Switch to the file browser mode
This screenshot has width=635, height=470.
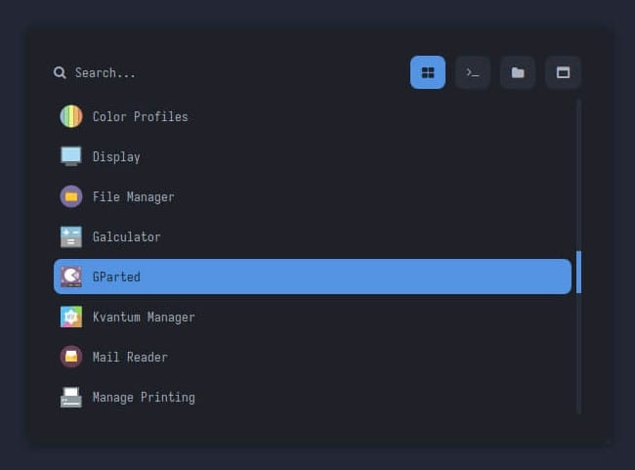pyautogui.click(x=518, y=72)
